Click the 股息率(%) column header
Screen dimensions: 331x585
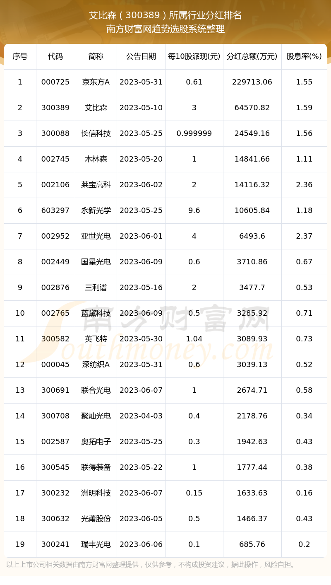click(304, 56)
